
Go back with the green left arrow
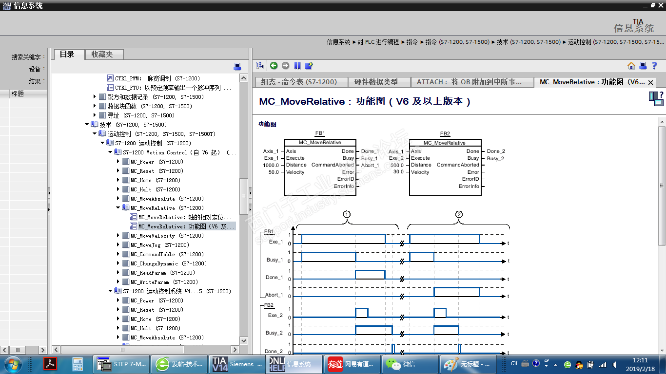click(274, 66)
